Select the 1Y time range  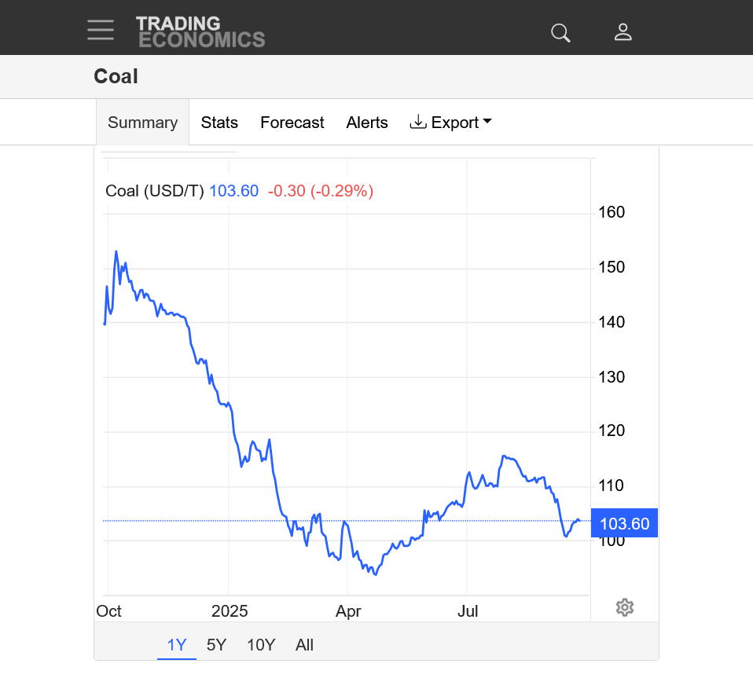(x=177, y=645)
